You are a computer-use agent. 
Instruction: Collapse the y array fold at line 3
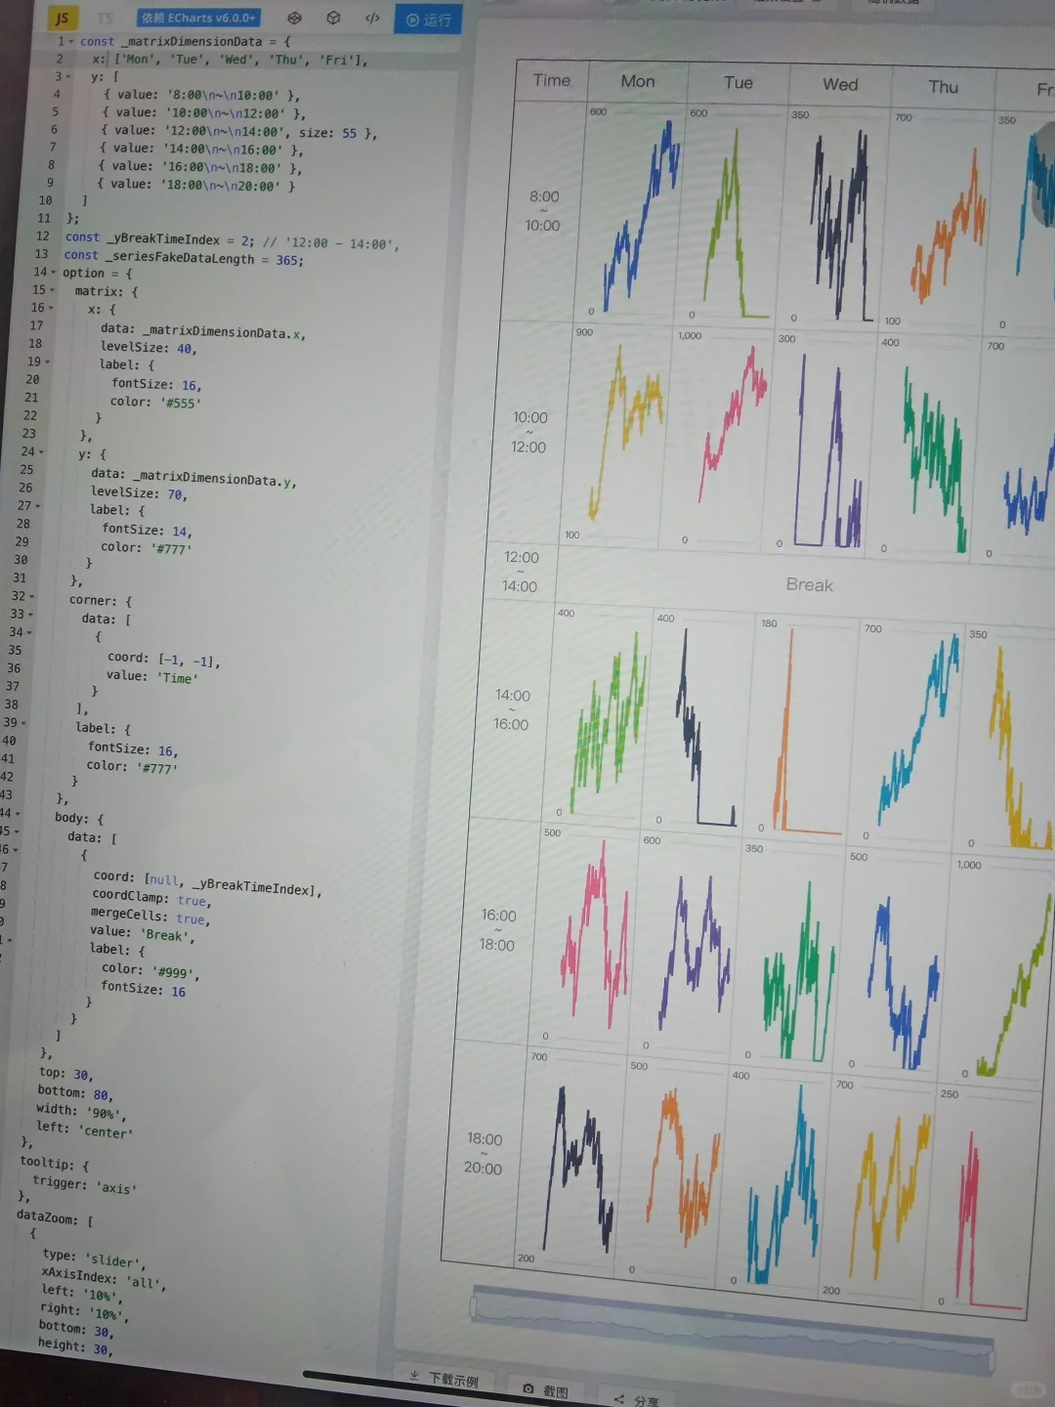click(x=68, y=76)
